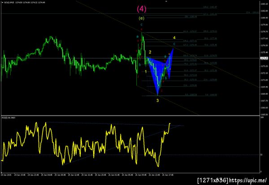
Task: Select the yellow wave label 4
Action: coord(174,38)
